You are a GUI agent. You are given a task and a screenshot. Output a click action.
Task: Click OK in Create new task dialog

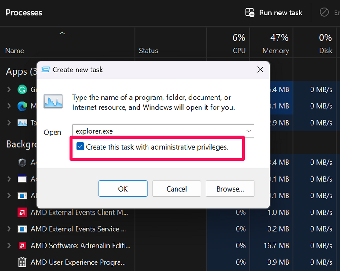point(123,189)
